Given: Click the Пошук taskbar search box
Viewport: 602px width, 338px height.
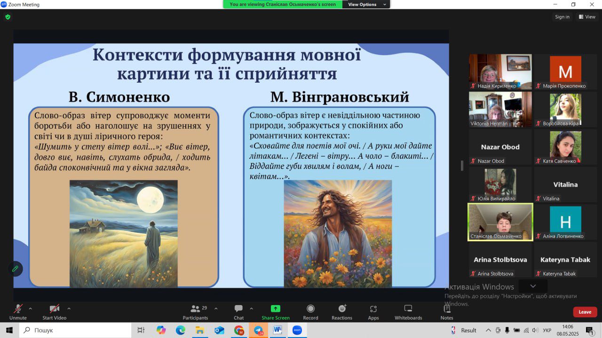Looking at the screenshot, I should pyautogui.click(x=75, y=330).
